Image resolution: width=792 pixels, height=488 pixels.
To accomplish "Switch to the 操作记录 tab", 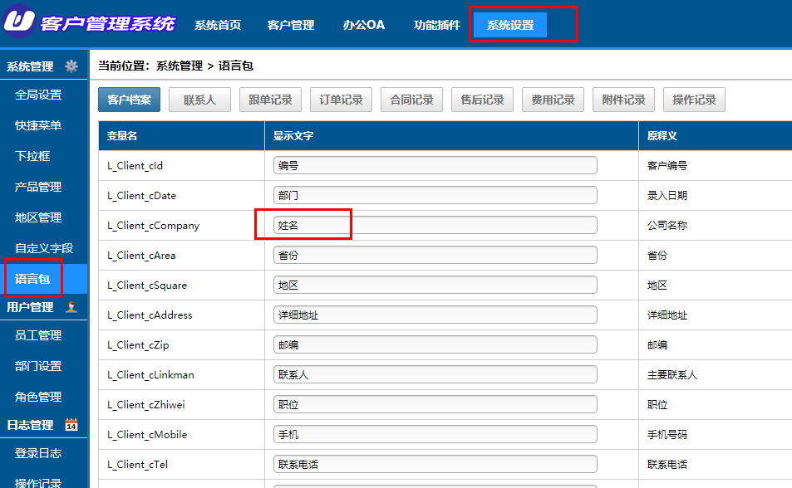I will point(695,100).
